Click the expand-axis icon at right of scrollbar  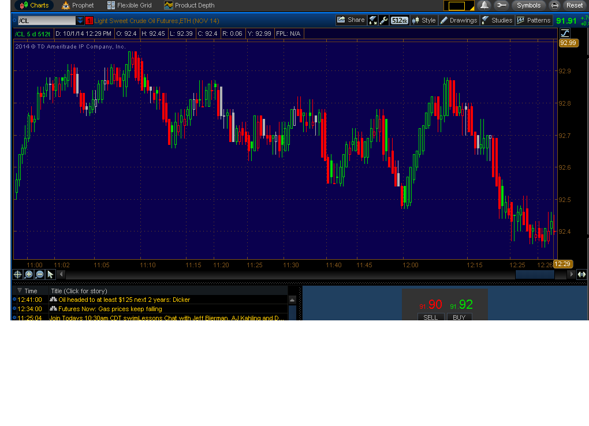click(581, 275)
